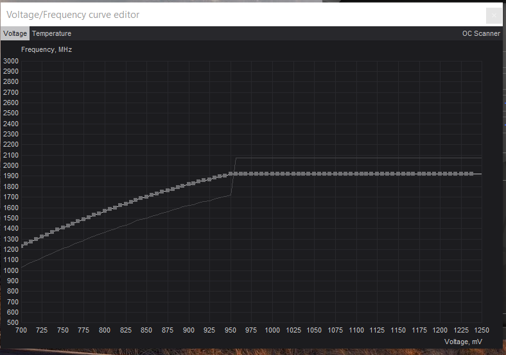Image resolution: width=506 pixels, height=355 pixels.
Task: Click the 'Voltage, mV' axis title
Action: click(x=464, y=342)
